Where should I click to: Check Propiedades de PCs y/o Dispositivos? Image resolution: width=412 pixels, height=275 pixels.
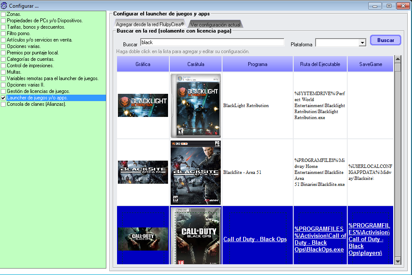click(x=3, y=21)
